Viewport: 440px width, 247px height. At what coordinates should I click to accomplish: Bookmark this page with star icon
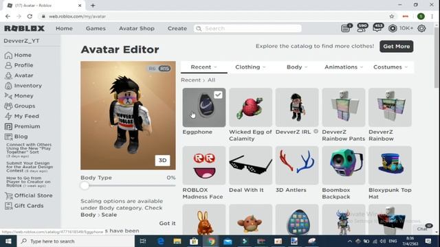pos(392,16)
